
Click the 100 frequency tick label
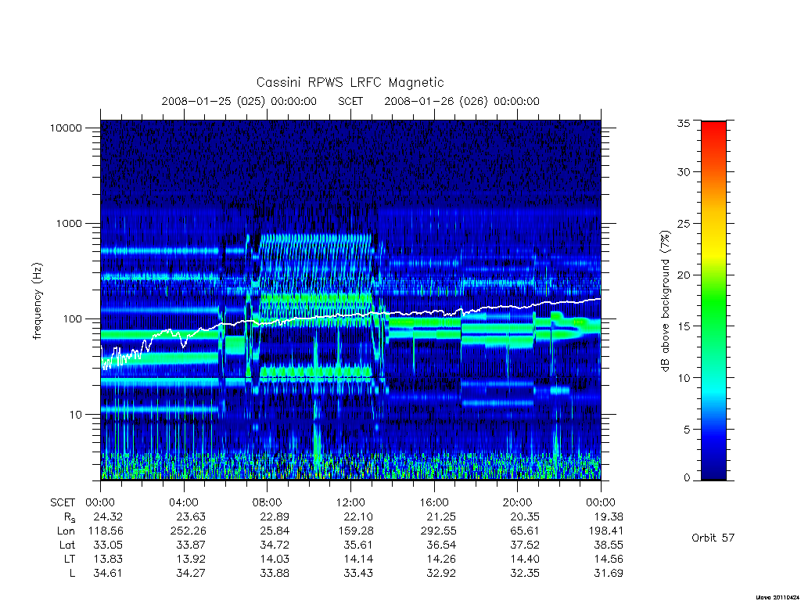coord(72,319)
